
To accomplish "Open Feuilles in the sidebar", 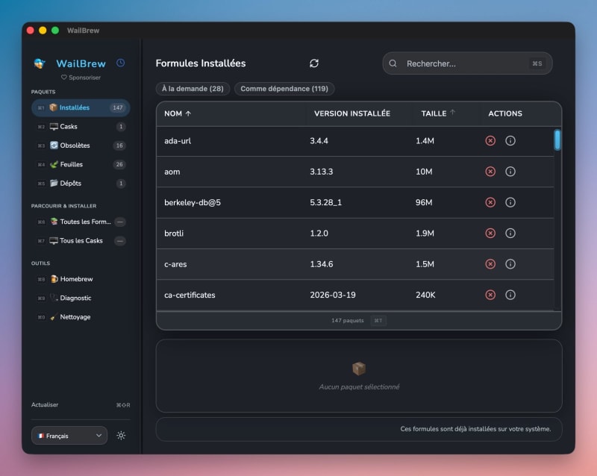I will [81, 164].
